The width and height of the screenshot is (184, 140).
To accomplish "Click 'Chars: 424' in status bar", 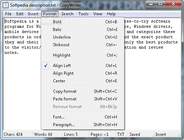I will click(13, 134).
